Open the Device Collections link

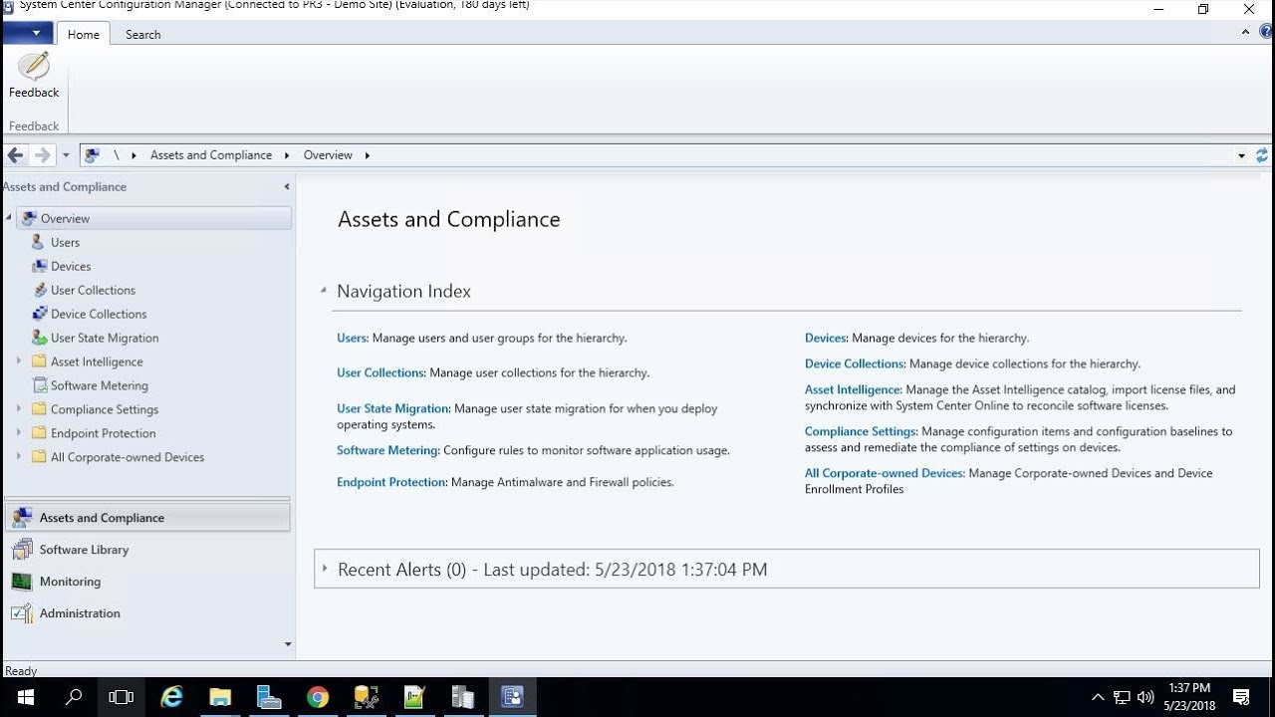pyautogui.click(x=855, y=363)
